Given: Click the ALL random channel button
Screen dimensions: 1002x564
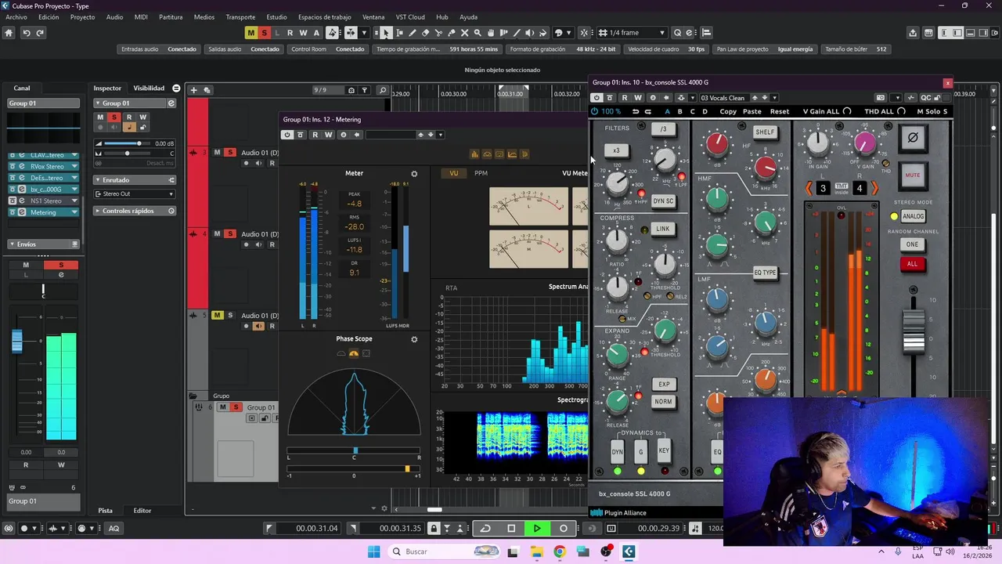Looking at the screenshot, I should point(912,264).
